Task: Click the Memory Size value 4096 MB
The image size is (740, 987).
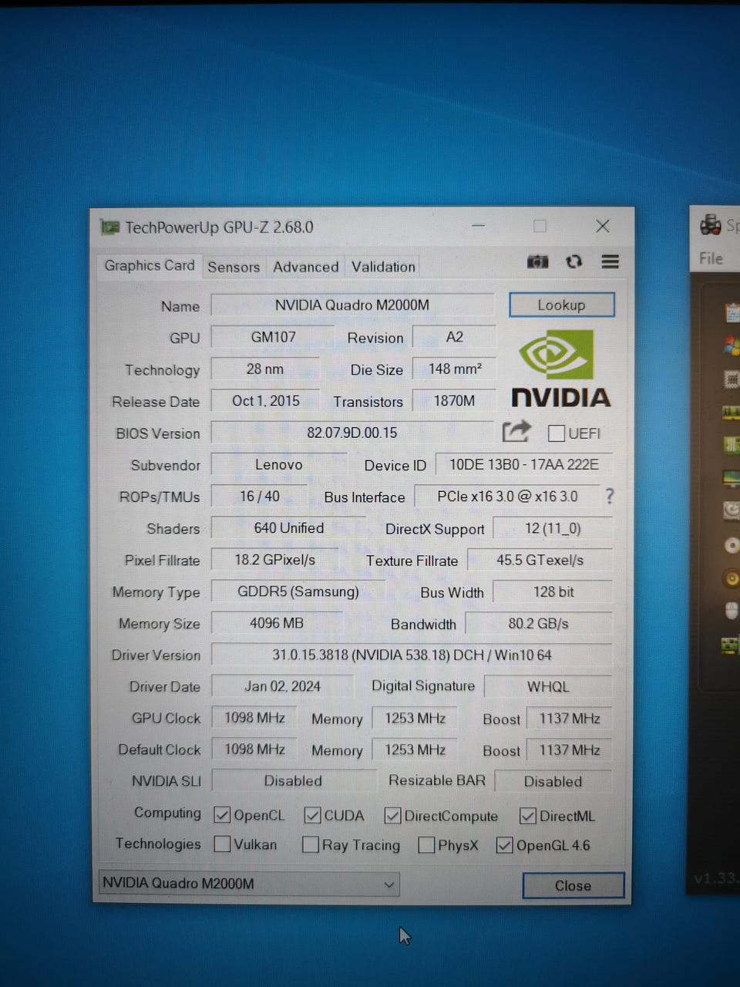Action: coord(277,622)
